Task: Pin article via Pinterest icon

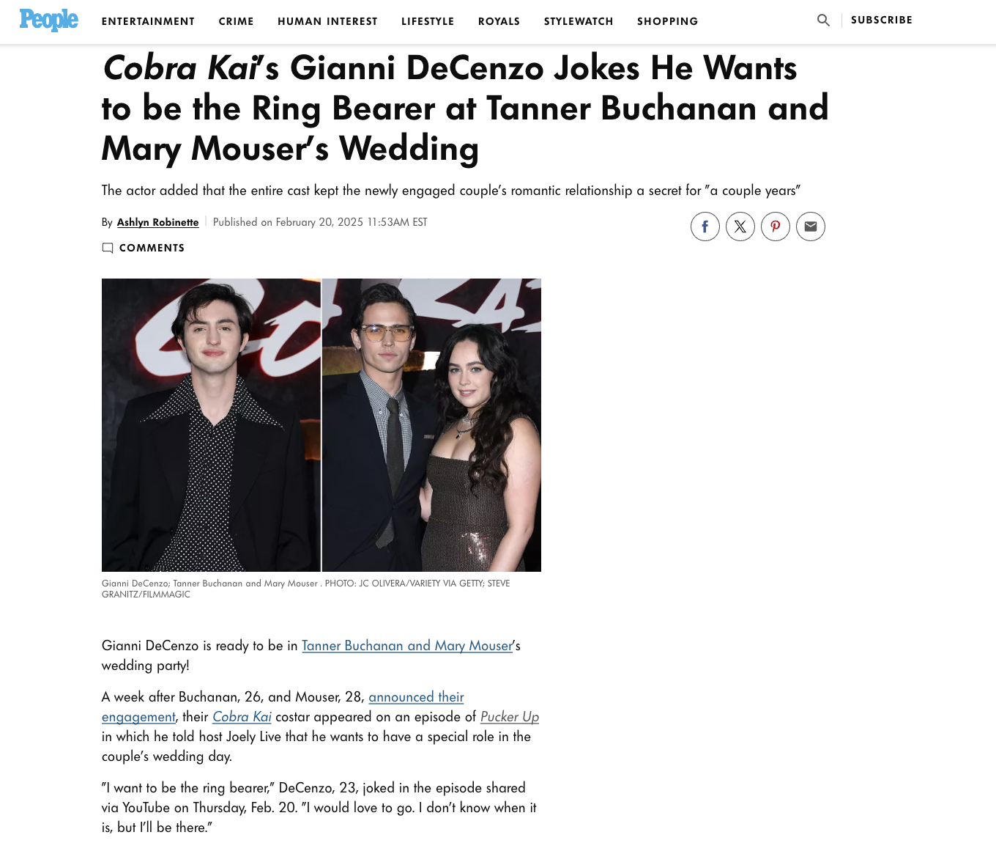Action: (776, 227)
